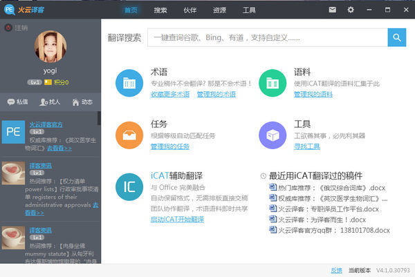Click the docx icon of 俄汉综合词库
This screenshot has width=415, height=277.
273,187
